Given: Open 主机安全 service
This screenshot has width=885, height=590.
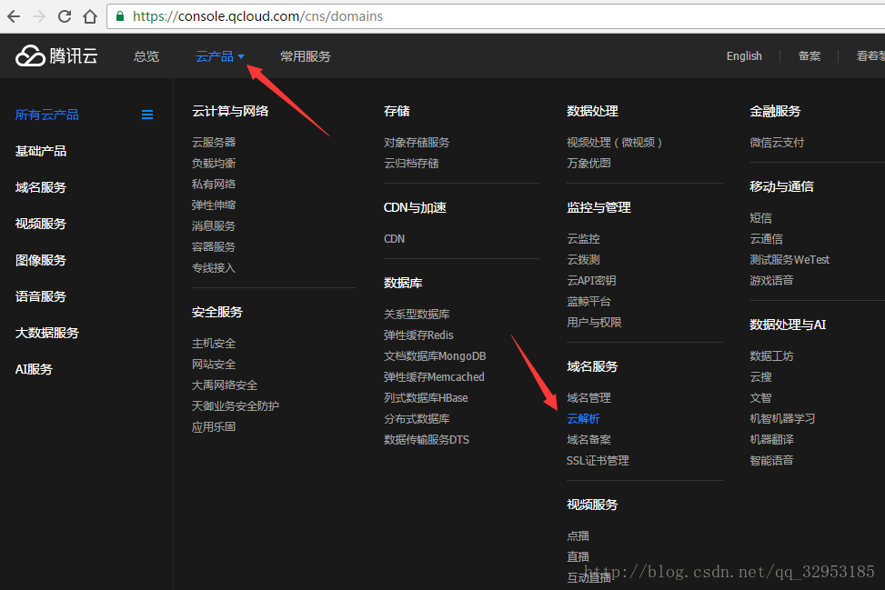Looking at the screenshot, I should [x=214, y=343].
